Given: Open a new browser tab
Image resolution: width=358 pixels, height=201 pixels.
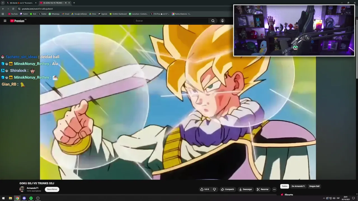Looking at the screenshot, I should 74,3.
